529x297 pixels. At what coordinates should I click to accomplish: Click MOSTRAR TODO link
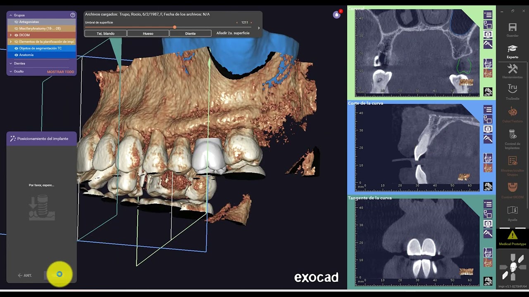60,72
